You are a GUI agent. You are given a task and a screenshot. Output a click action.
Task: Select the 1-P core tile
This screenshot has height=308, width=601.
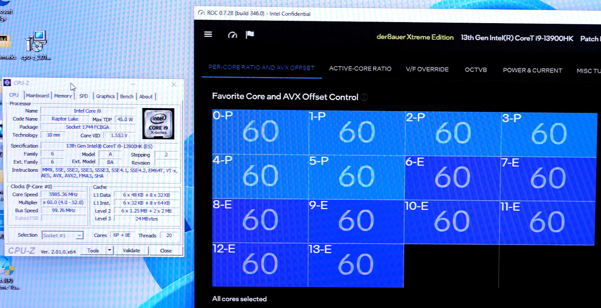click(357, 133)
